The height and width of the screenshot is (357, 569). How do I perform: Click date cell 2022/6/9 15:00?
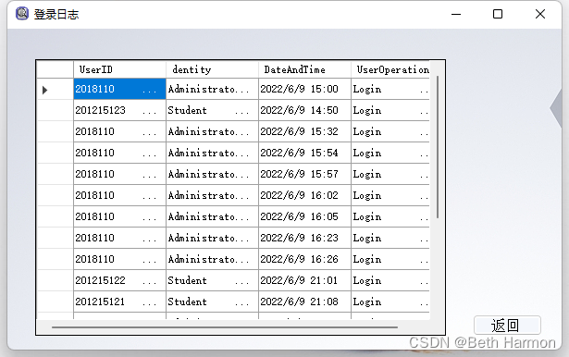(x=304, y=89)
